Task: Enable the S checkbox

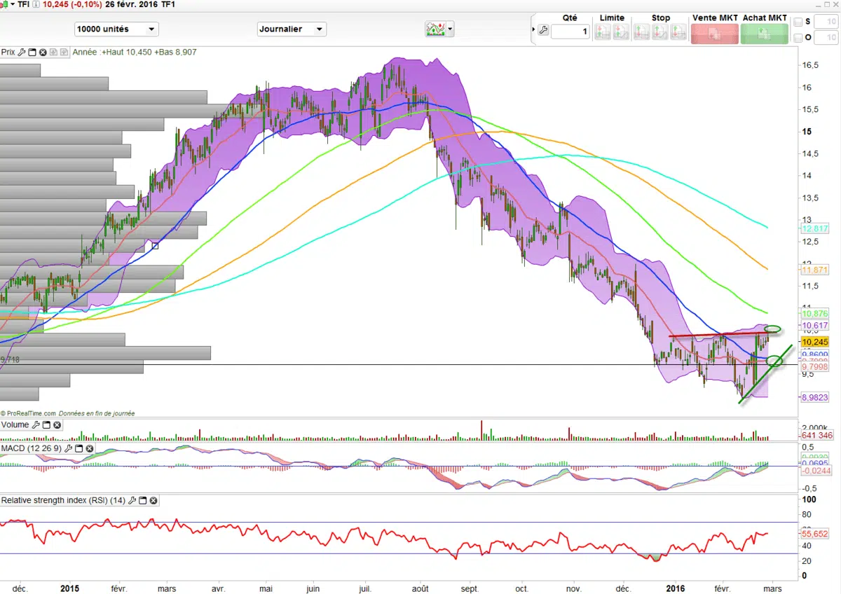Action: (x=798, y=22)
